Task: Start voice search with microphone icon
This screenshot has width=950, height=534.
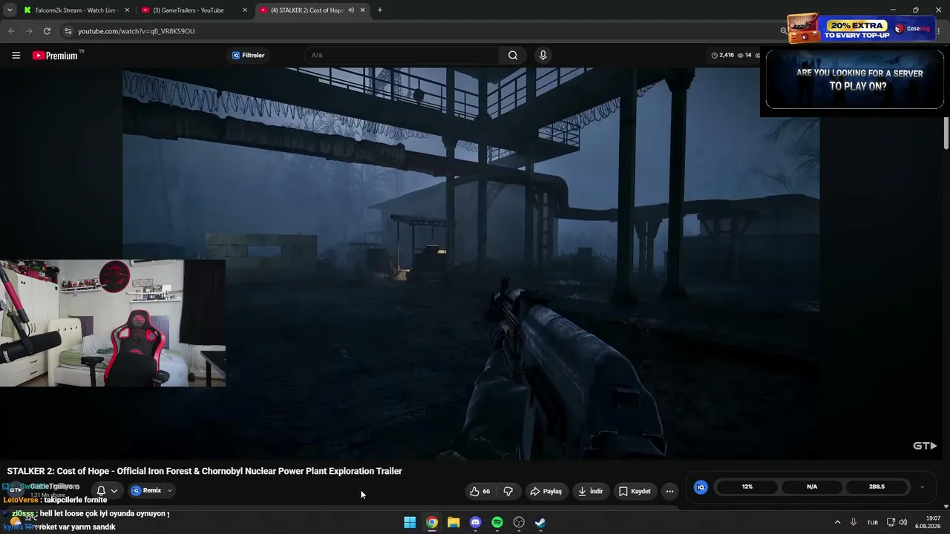Action: click(x=543, y=56)
